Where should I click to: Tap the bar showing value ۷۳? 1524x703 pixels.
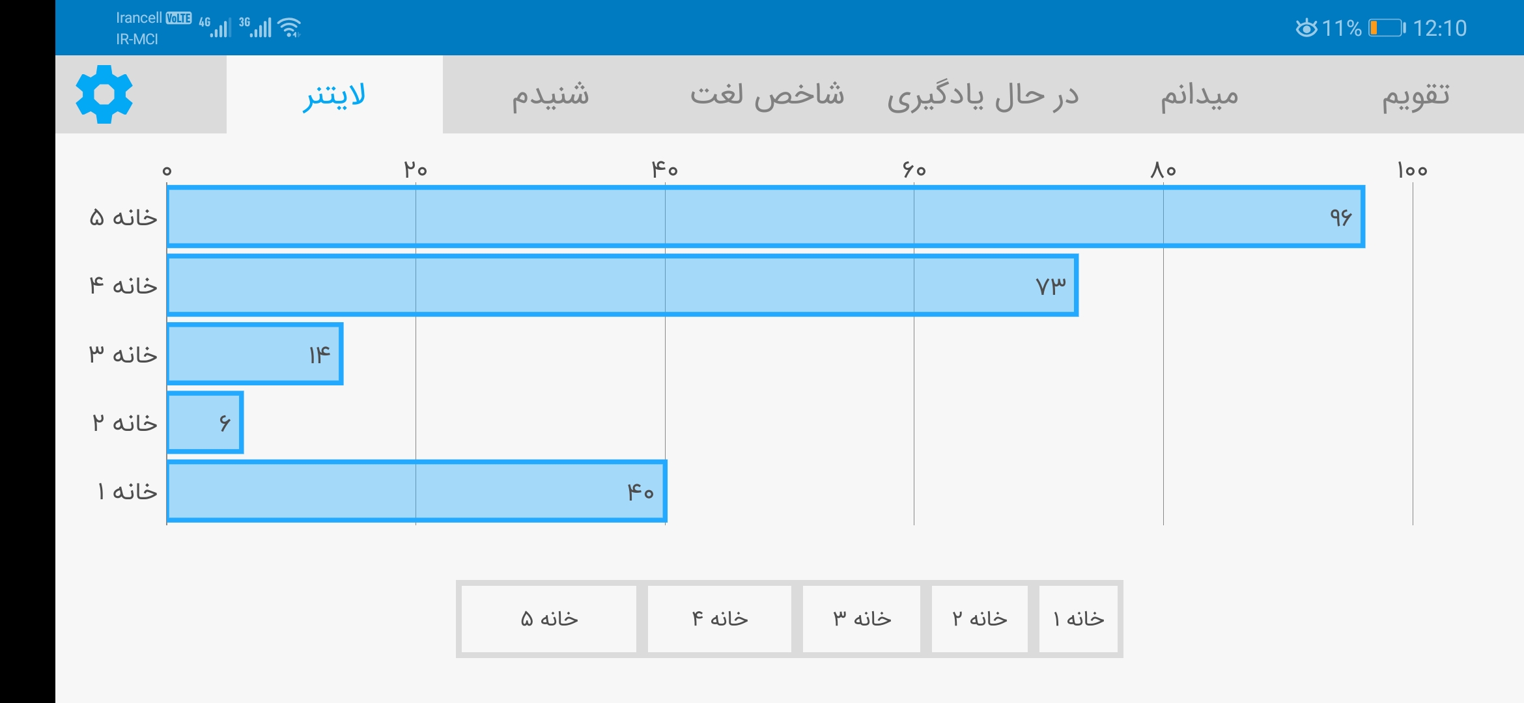pos(622,286)
